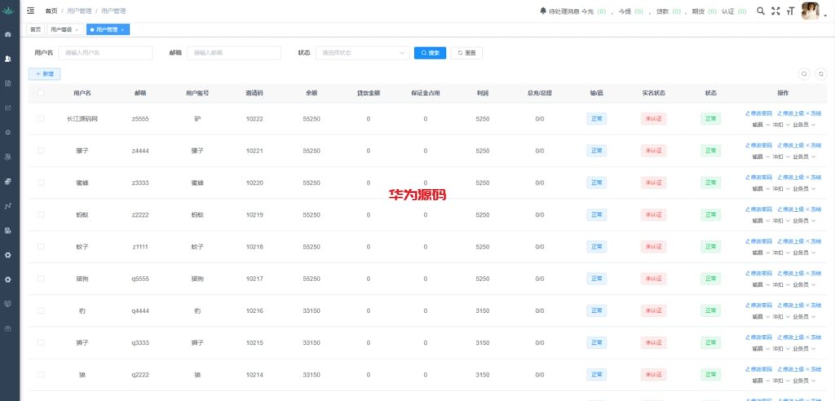Click 修改上级 for the q5555 row
This screenshot has width=835, height=401.
click(x=790, y=273)
